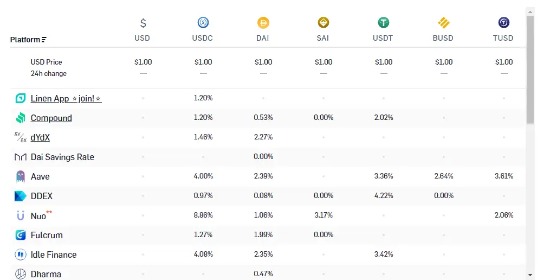Click the Idle Finance platform name
Viewport: 537px width, 280px height.
click(54, 255)
